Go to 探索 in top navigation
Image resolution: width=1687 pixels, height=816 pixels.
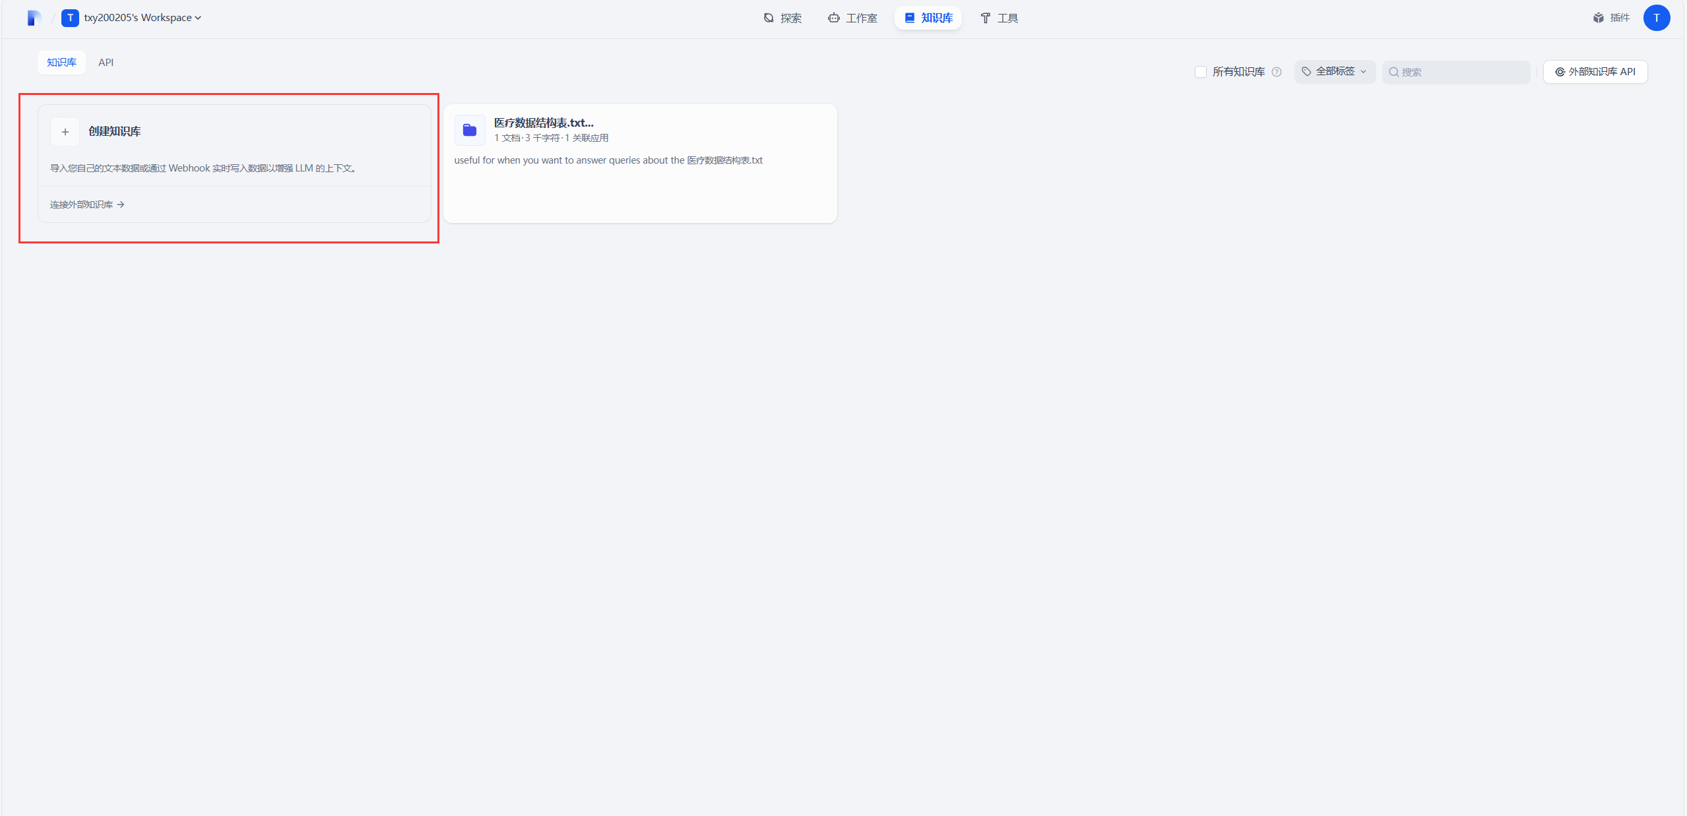pos(782,18)
